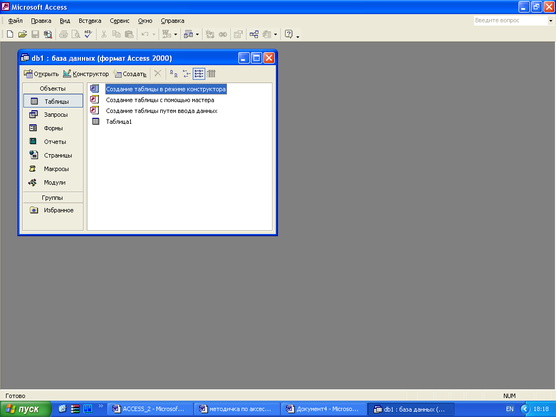
Task: Click the New Object toolbar icon
Action: [267, 34]
